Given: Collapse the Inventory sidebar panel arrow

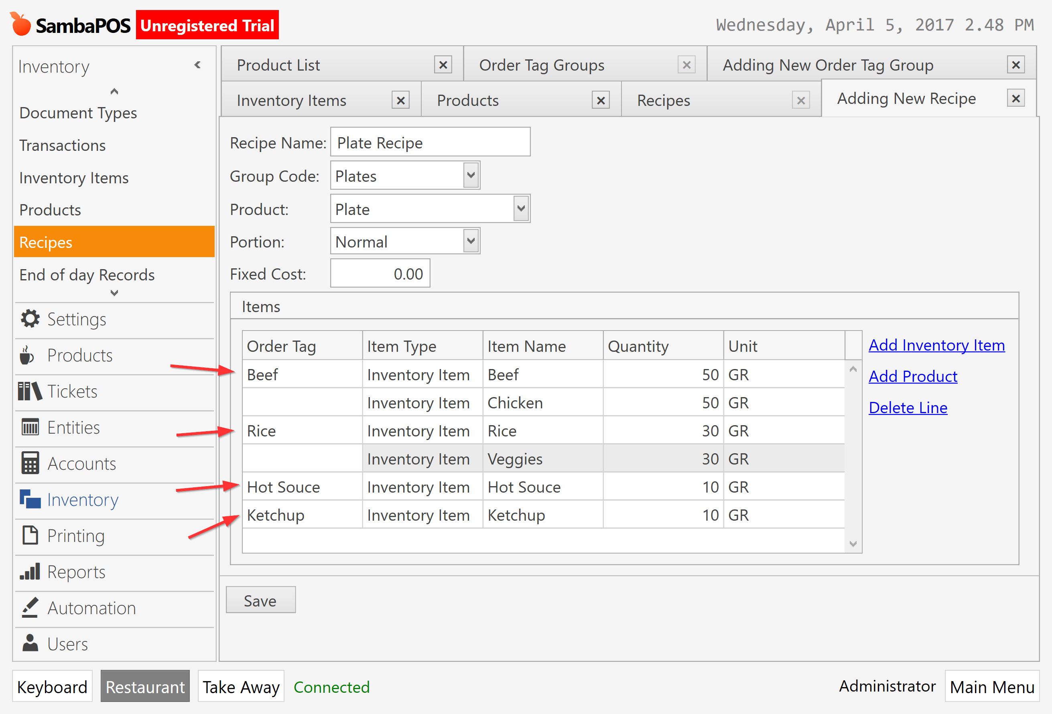Looking at the screenshot, I should click(x=197, y=65).
